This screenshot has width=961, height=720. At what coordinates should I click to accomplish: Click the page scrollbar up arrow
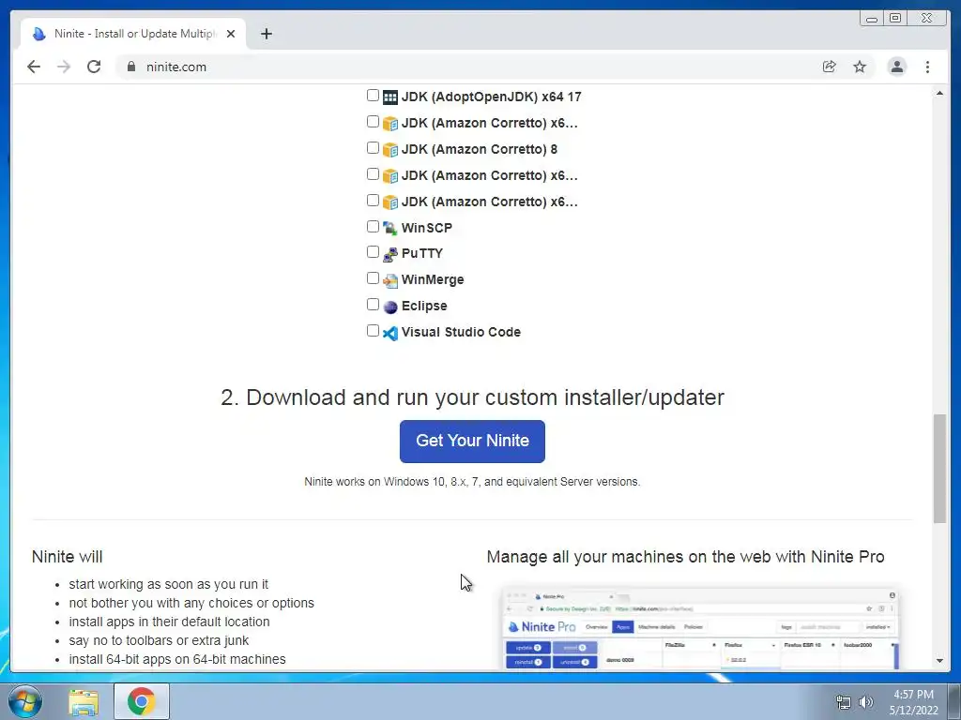939,93
